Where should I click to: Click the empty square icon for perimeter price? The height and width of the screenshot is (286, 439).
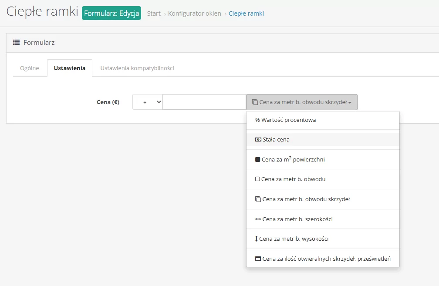point(257,179)
